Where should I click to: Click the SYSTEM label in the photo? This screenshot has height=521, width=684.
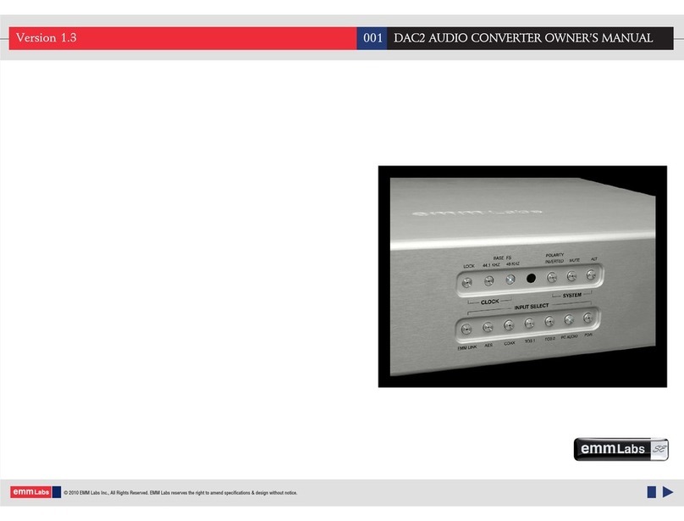click(572, 295)
